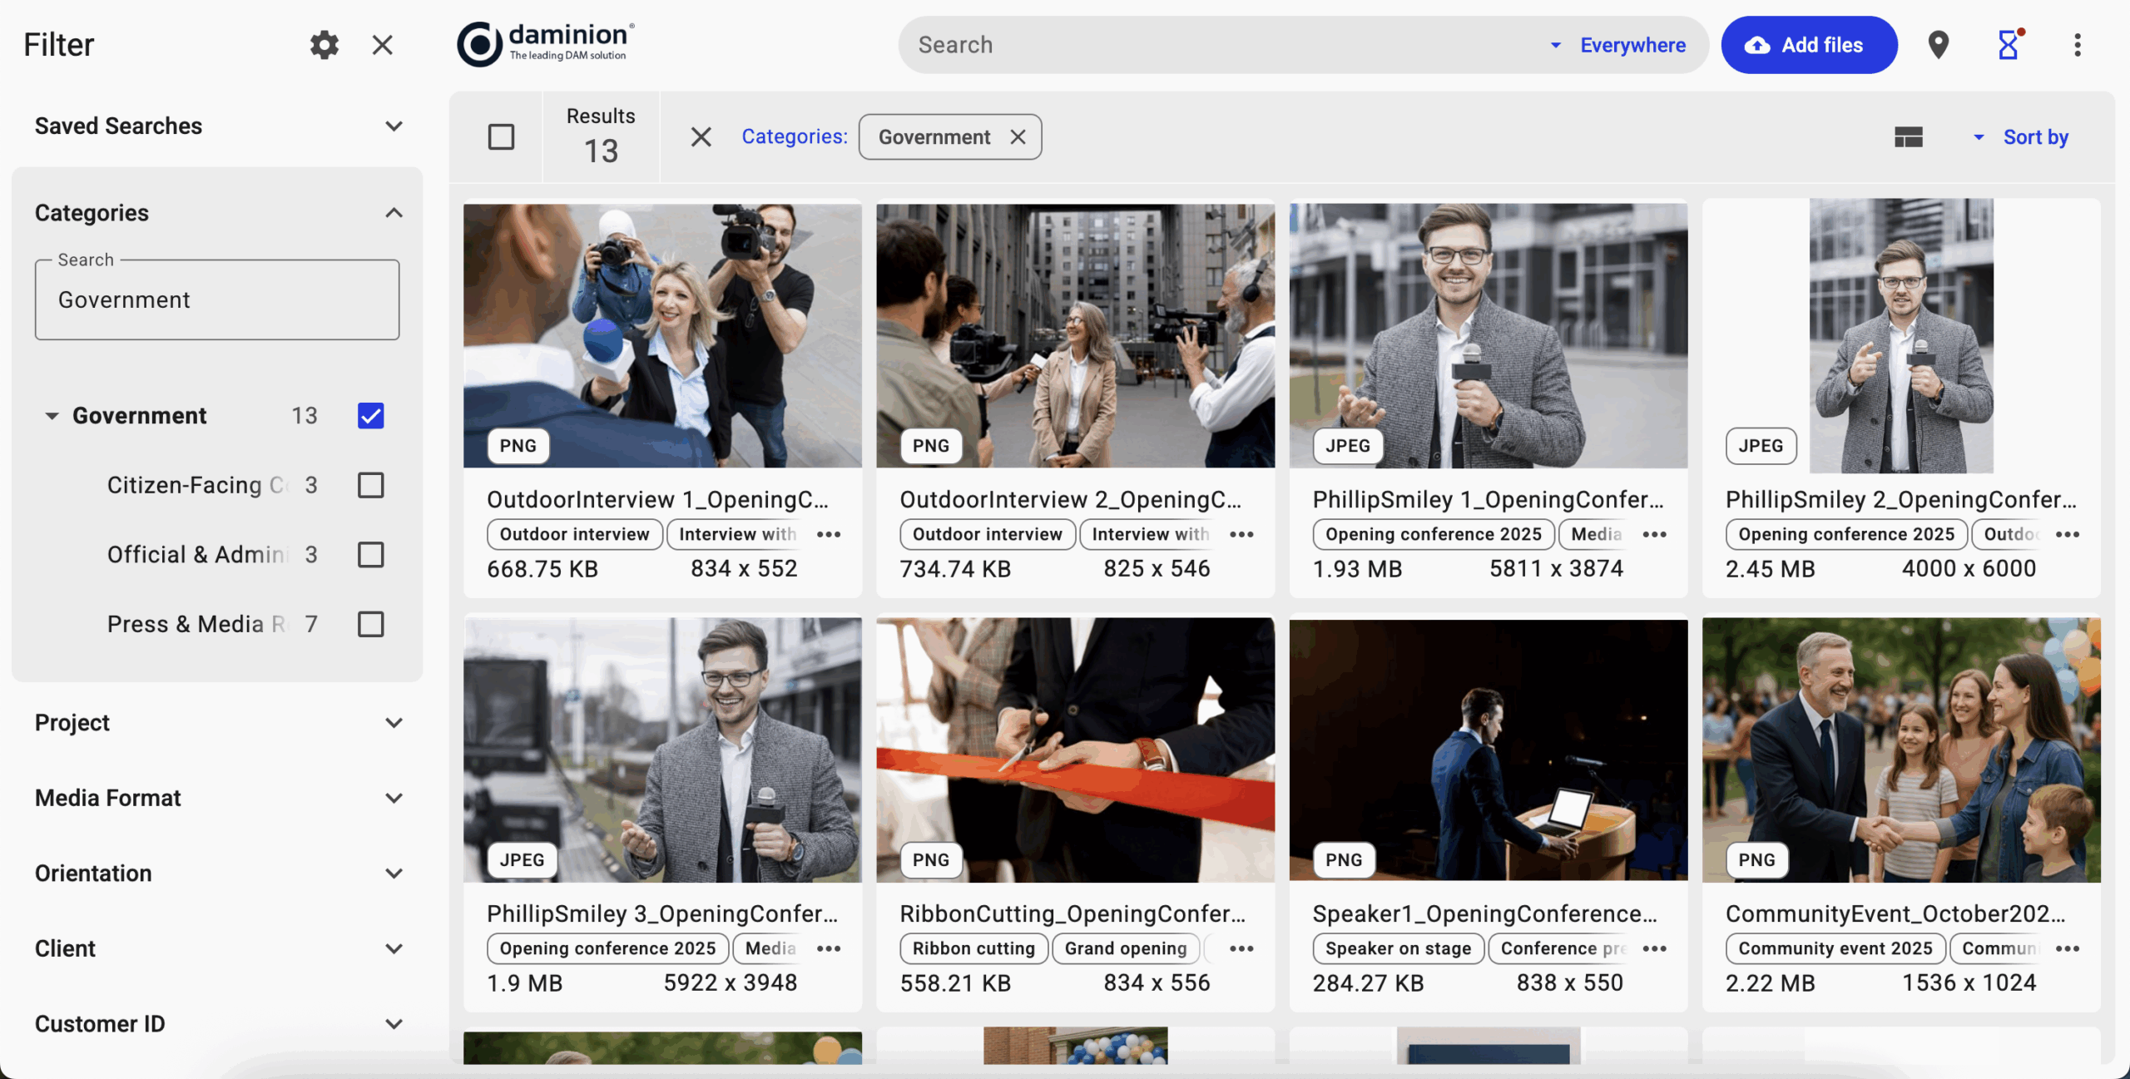Click the map pin location icon
This screenshot has height=1079, width=2130.
tap(1939, 45)
